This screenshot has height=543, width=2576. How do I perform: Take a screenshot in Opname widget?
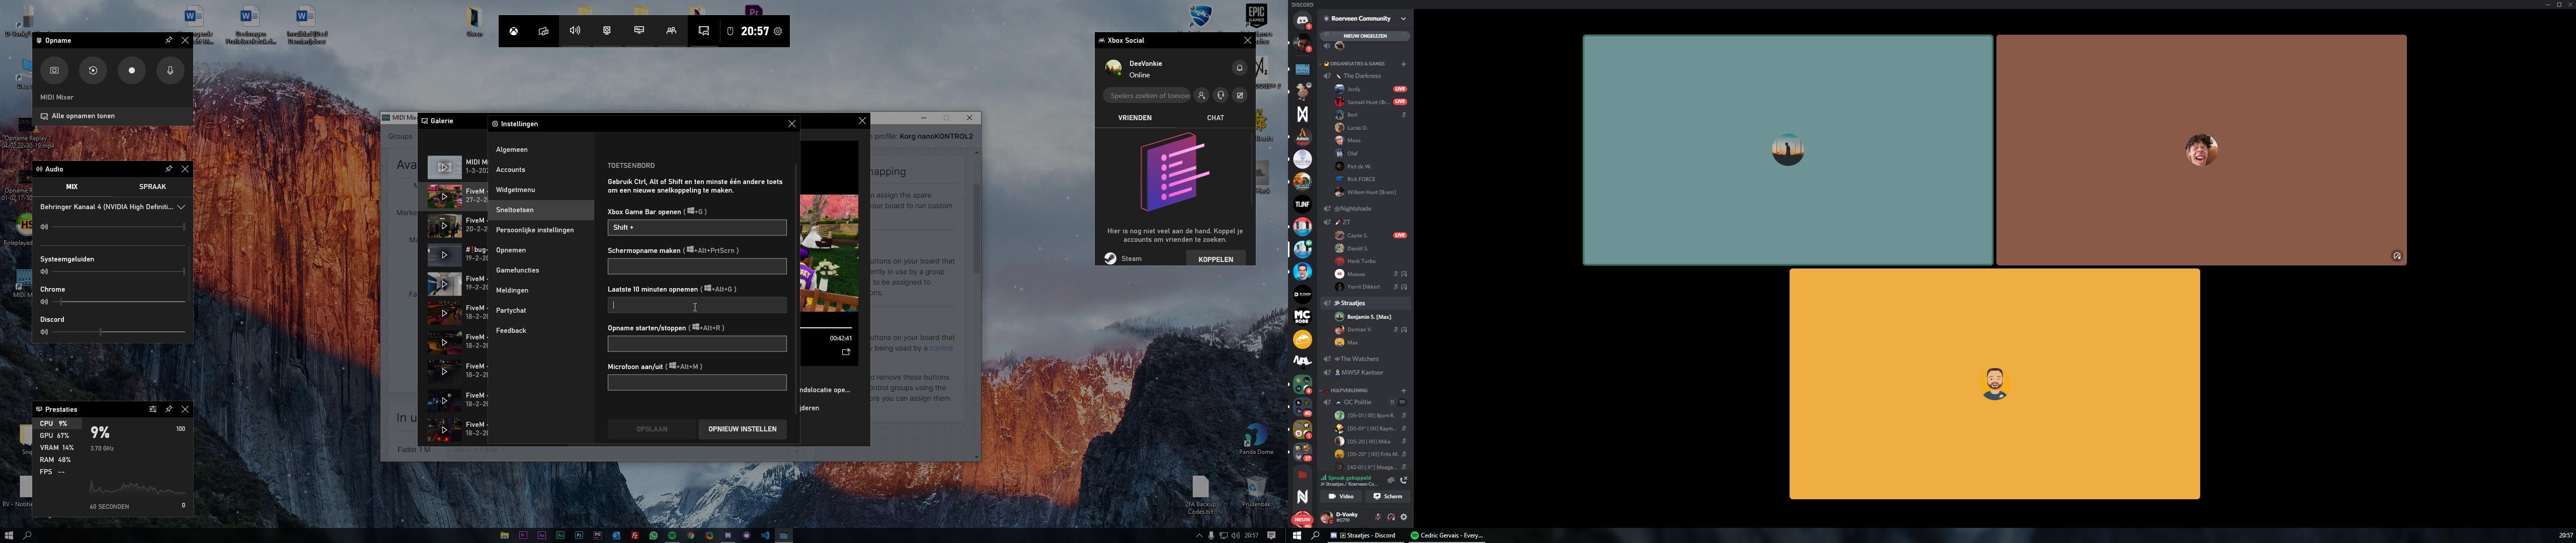[55, 71]
